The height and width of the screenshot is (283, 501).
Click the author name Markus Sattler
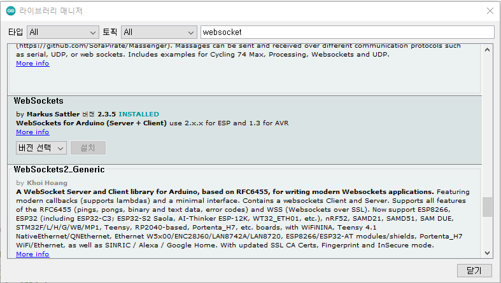pos(53,114)
